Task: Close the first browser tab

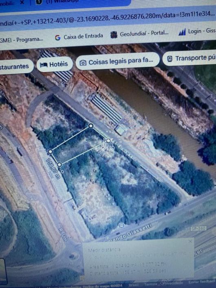Action: [x=22, y=2]
